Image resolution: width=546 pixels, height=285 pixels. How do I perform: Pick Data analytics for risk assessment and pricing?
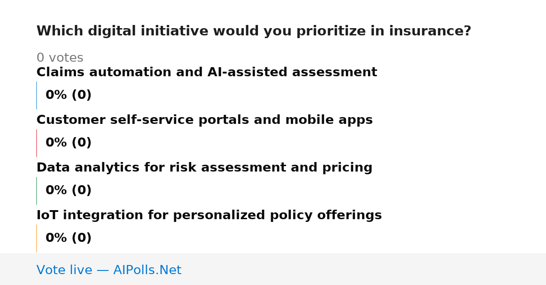tap(204, 168)
